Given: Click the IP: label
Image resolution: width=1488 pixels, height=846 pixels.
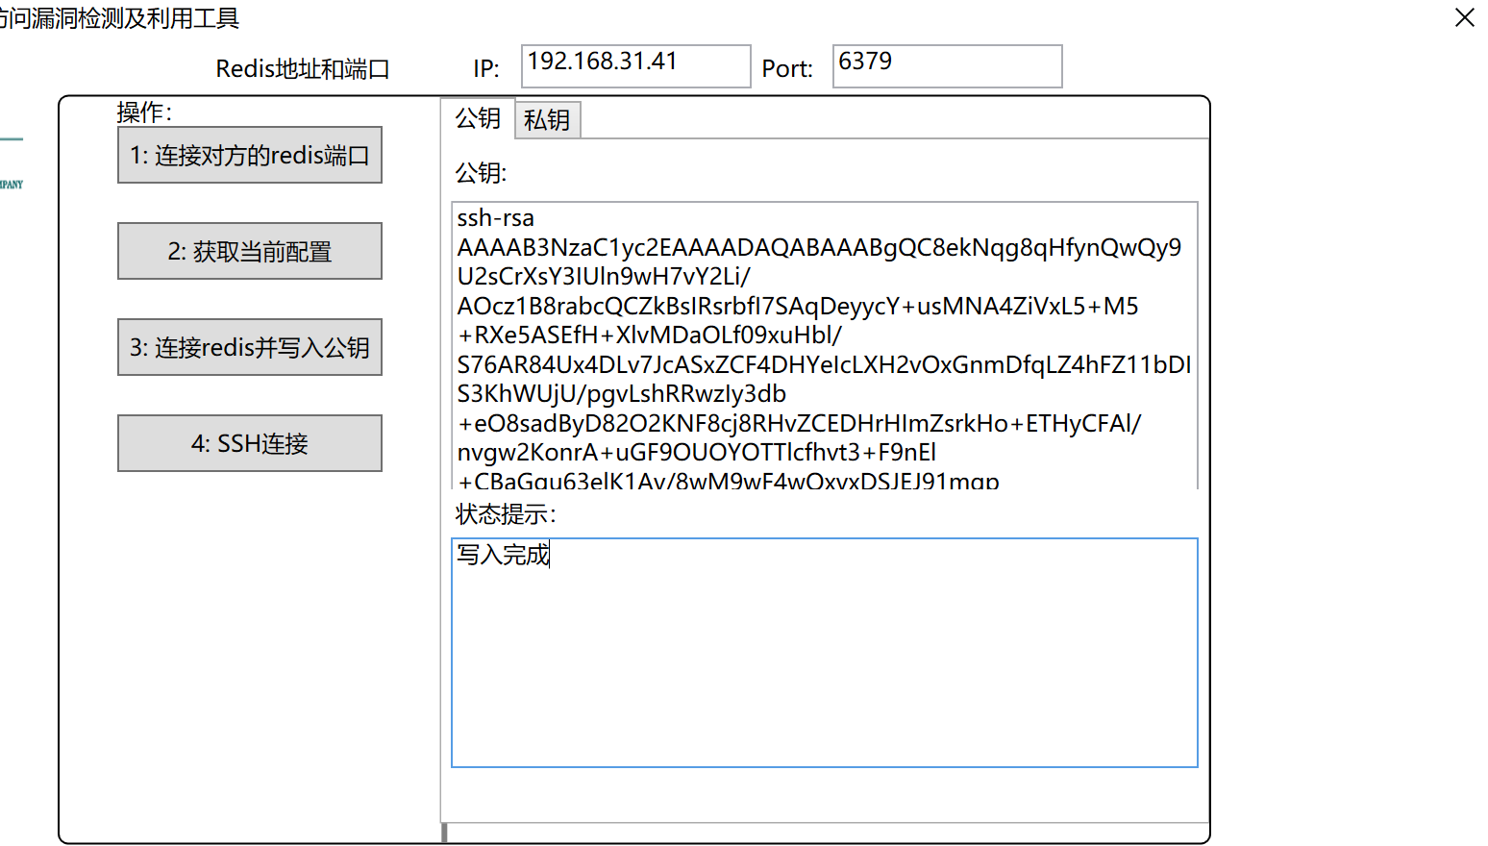Looking at the screenshot, I should click(486, 69).
